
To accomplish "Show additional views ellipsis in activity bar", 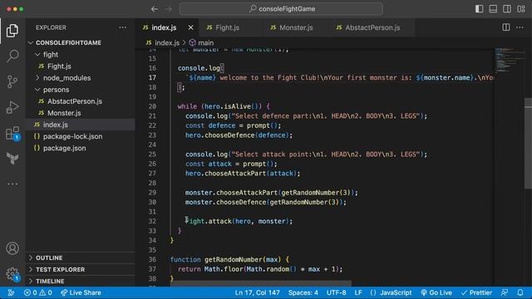I will coord(12,184).
